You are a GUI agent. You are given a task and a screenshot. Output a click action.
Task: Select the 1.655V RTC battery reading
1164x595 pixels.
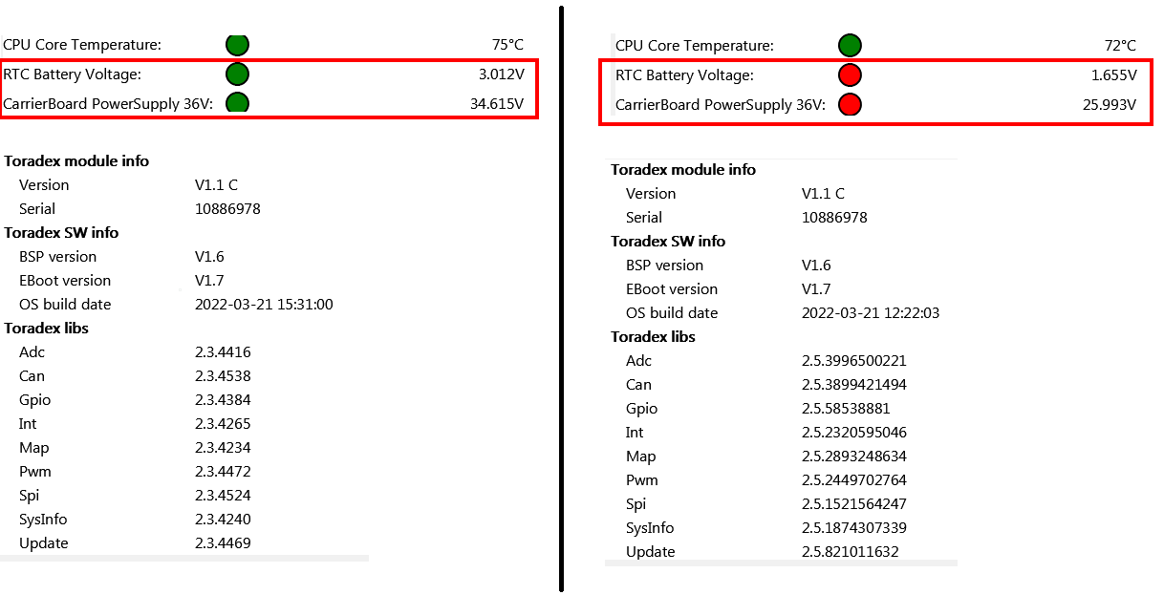point(1112,75)
